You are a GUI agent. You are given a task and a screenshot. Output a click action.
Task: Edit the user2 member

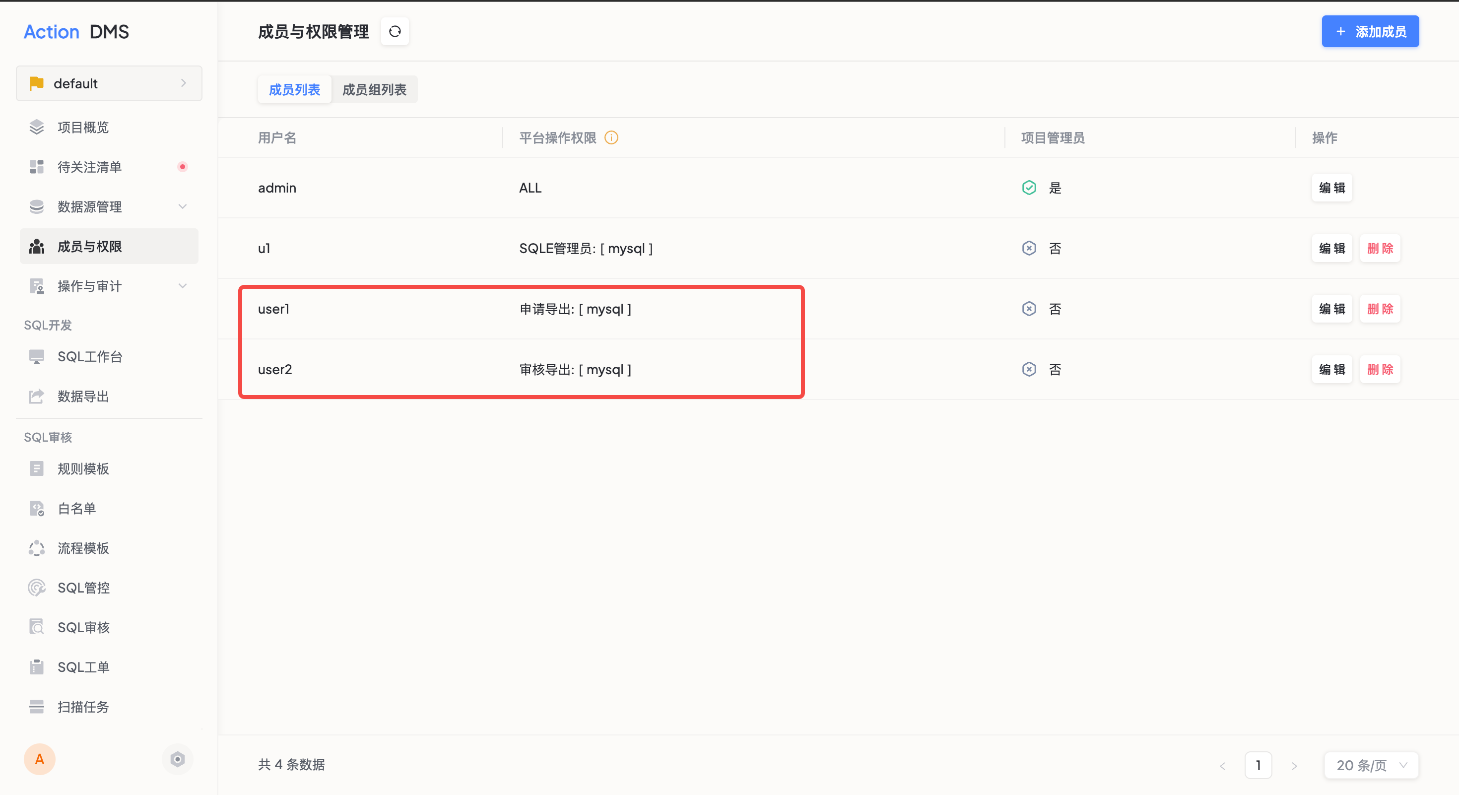point(1331,370)
